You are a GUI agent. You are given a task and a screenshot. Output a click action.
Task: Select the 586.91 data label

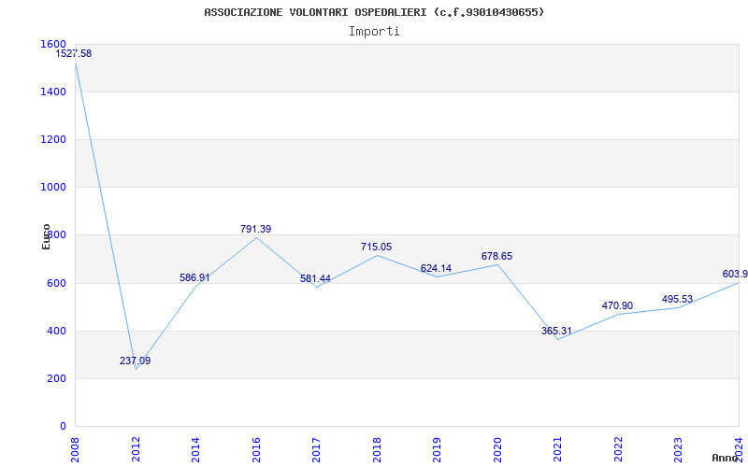pyautogui.click(x=194, y=277)
